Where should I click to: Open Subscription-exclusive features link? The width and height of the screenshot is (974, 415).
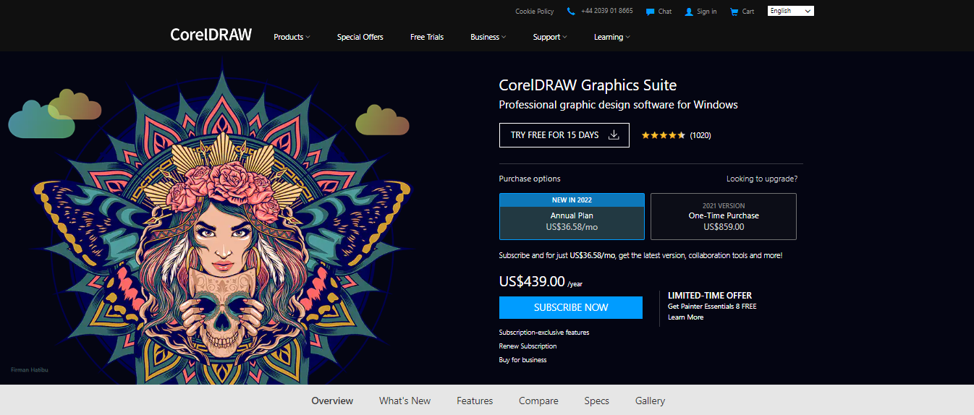(x=544, y=333)
